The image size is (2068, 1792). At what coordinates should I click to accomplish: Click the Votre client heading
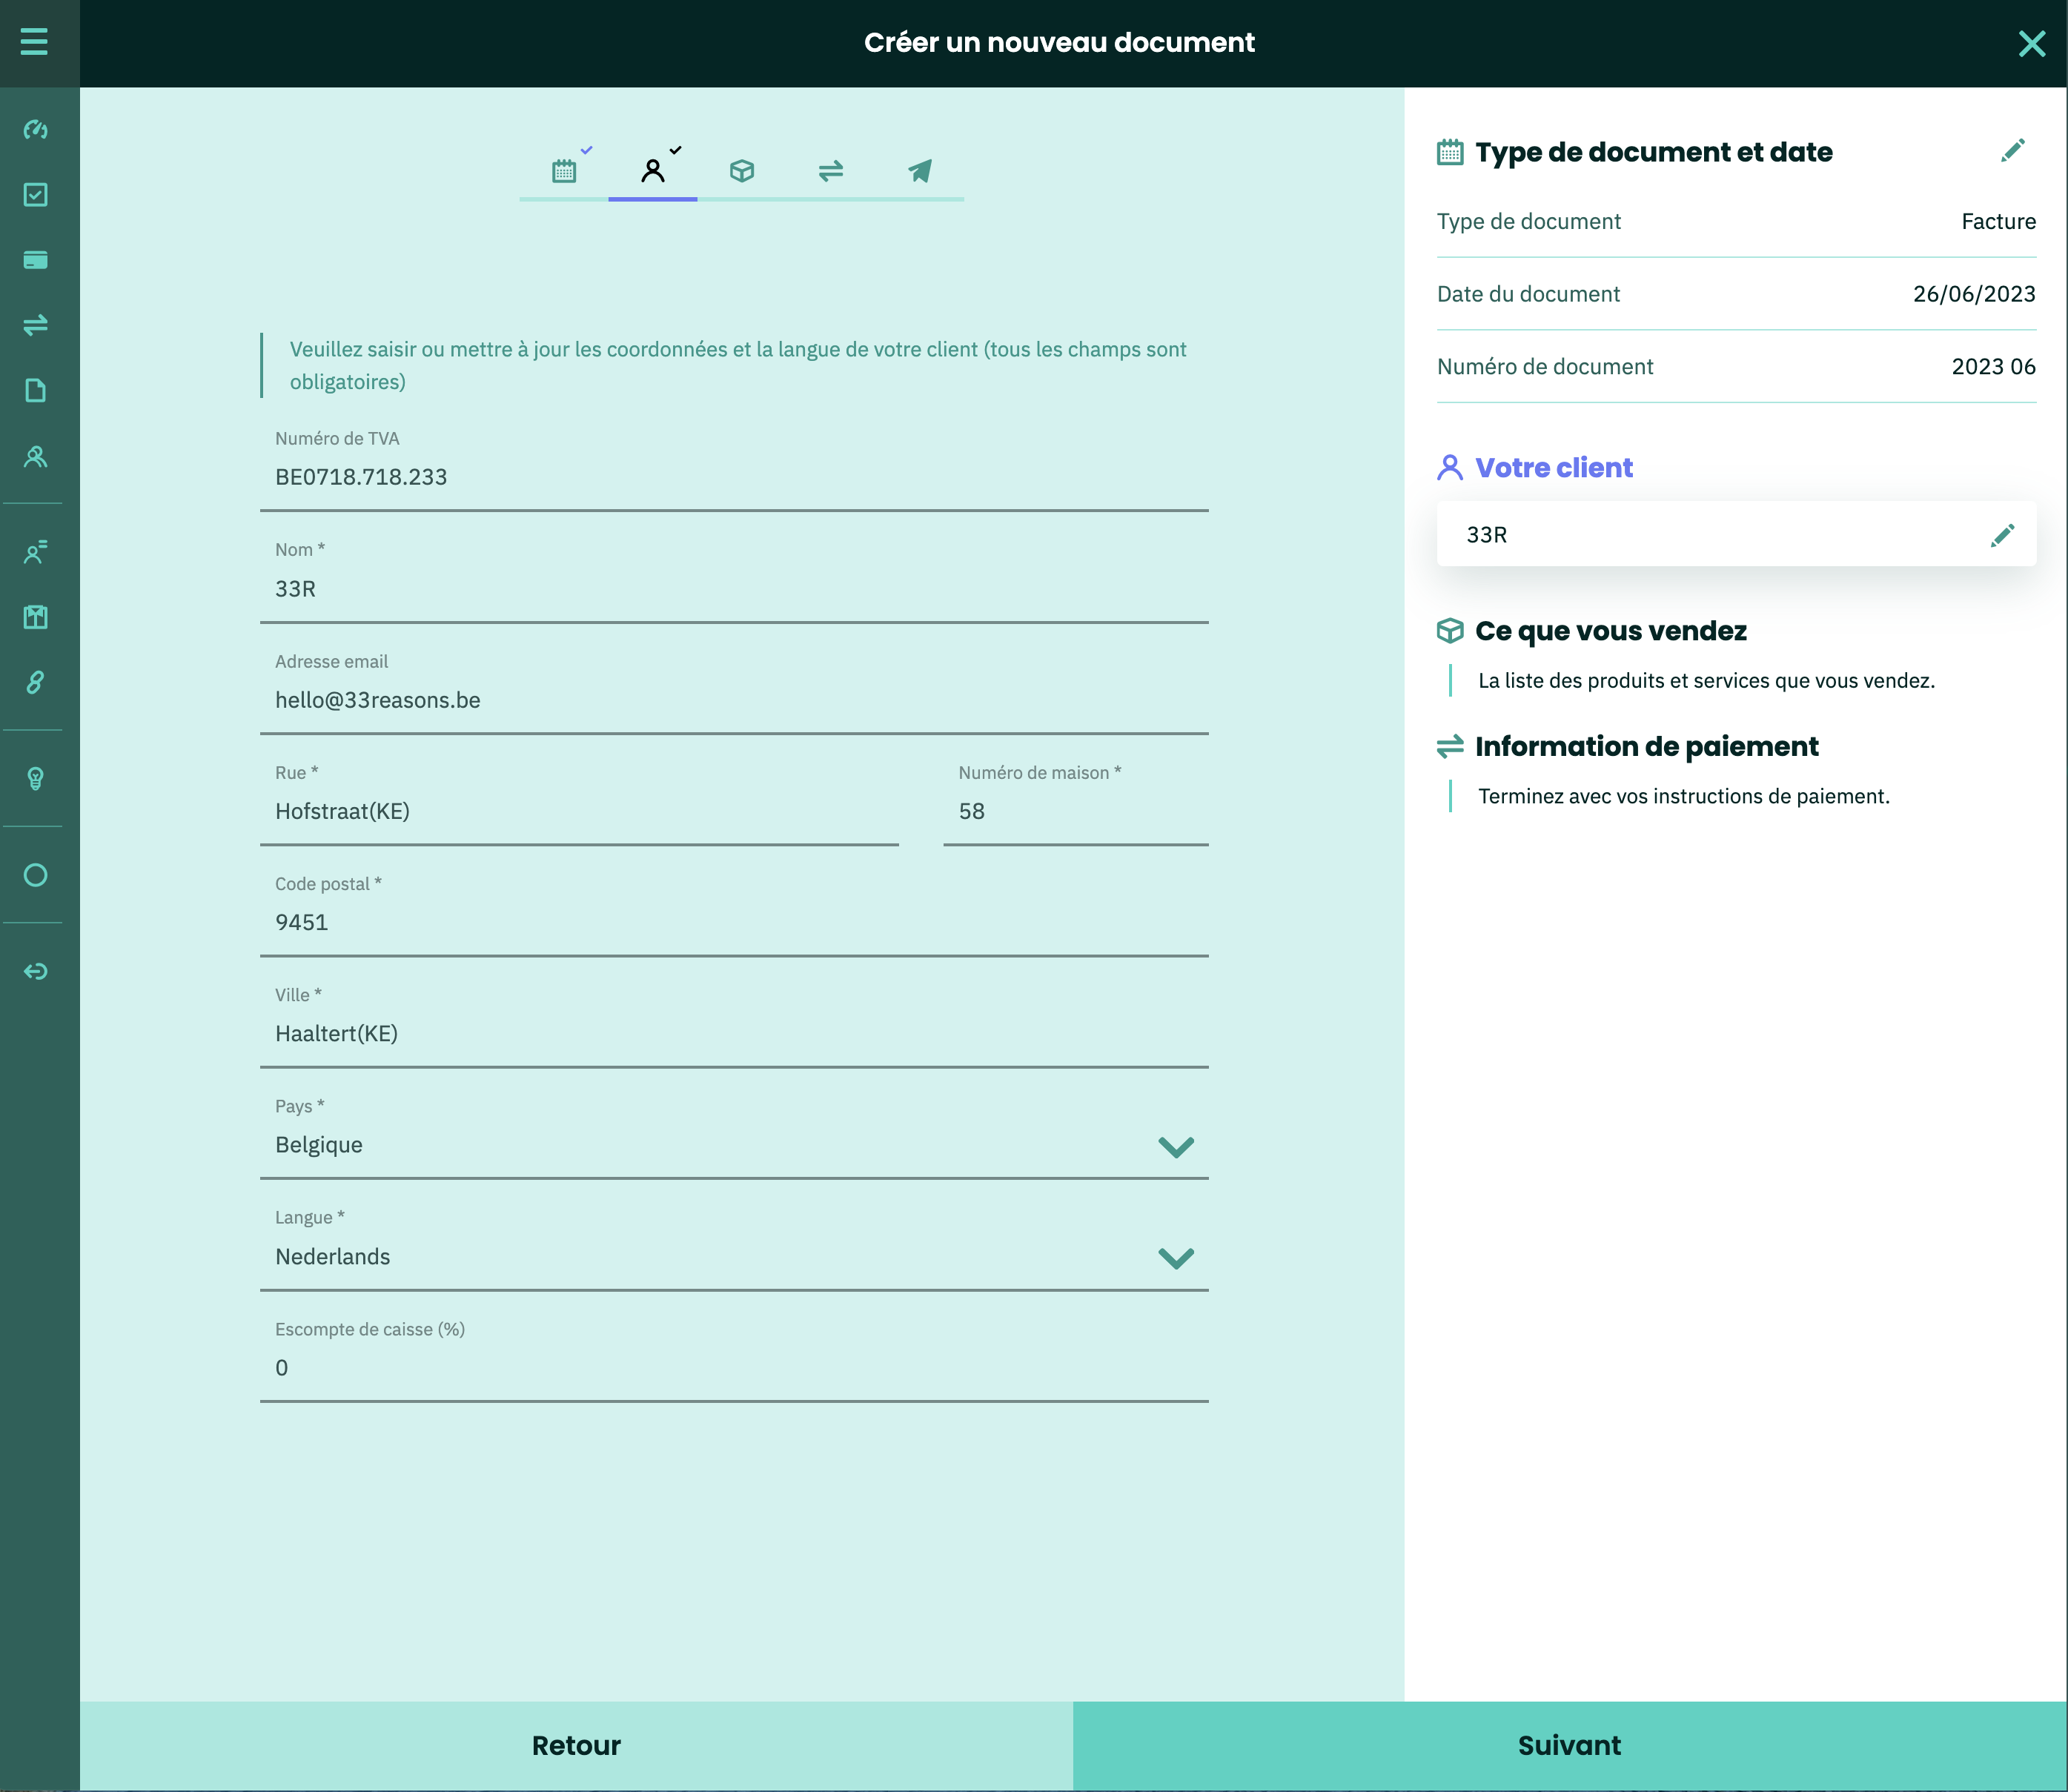[x=1553, y=468]
